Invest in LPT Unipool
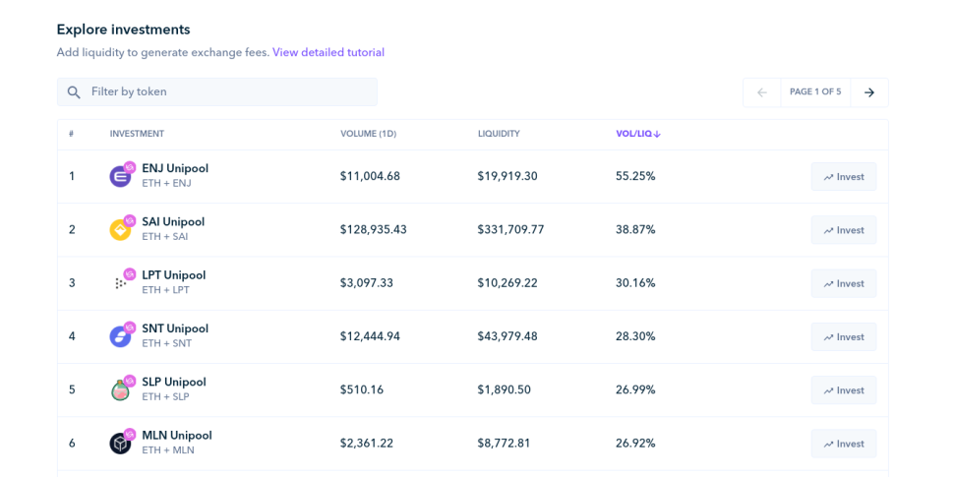This screenshot has width=955, height=477. [844, 283]
